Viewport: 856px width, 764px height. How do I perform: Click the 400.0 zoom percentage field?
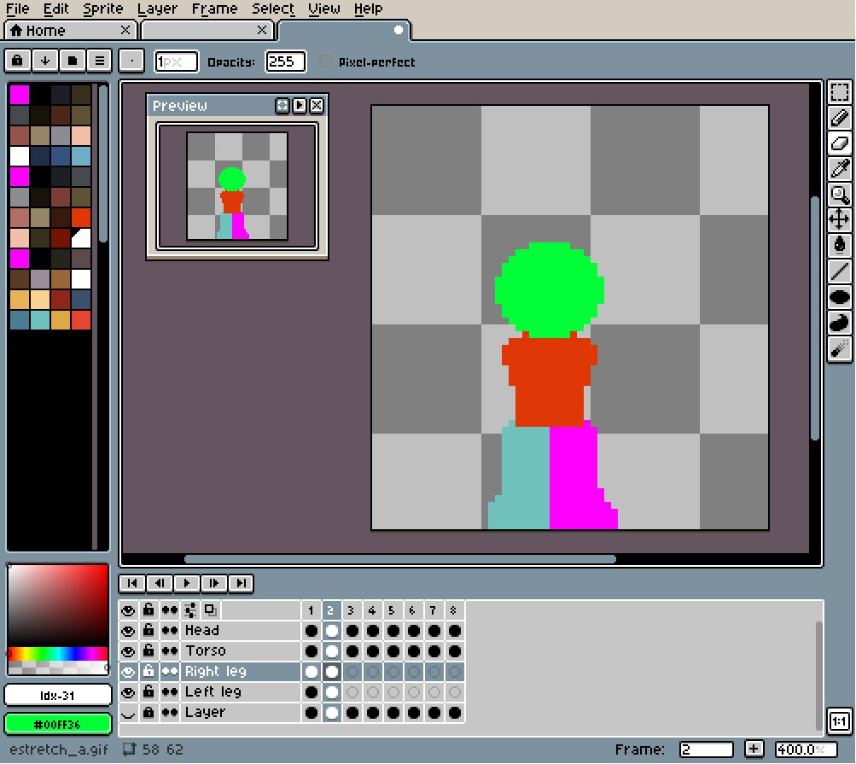pyautogui.click(x=806, y=749)
